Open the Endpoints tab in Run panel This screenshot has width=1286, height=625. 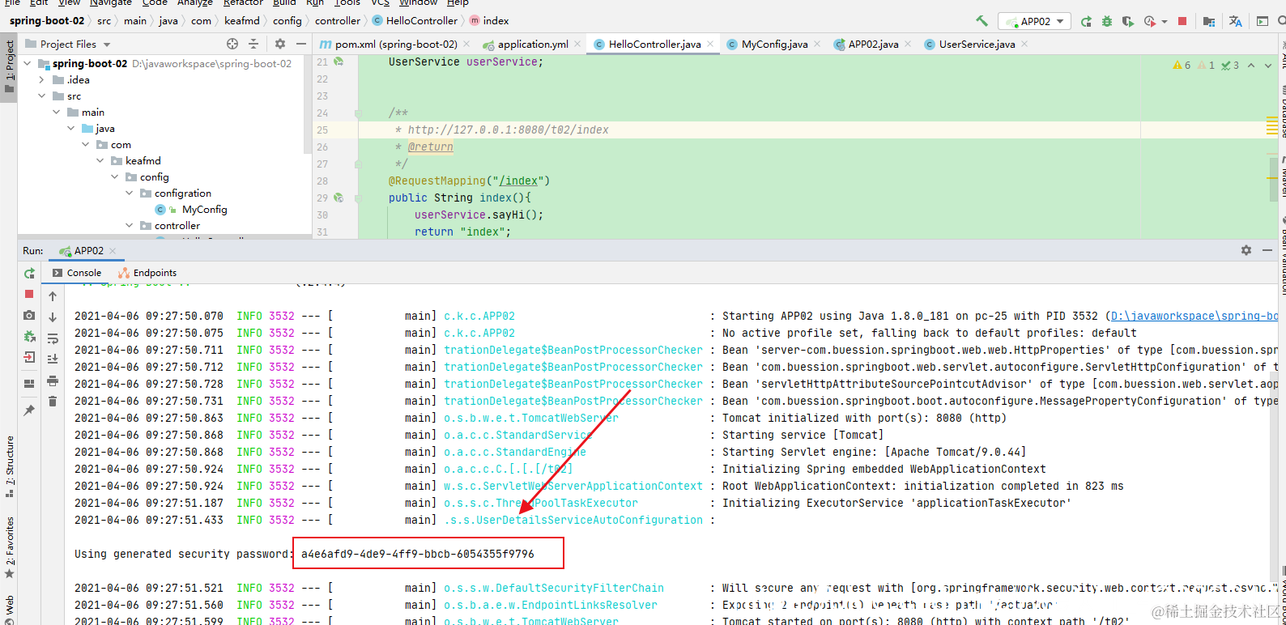(147, 273)
